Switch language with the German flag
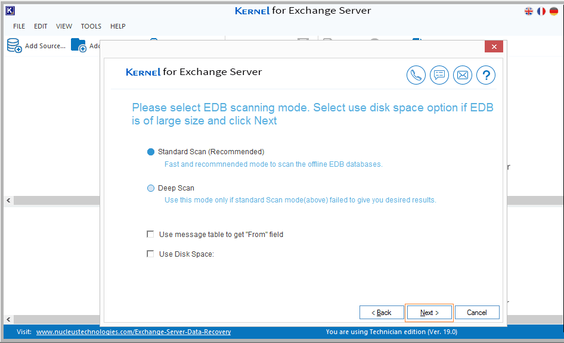Screen dimensions: 564x343 pyautogui.click(x=554, y=11)
